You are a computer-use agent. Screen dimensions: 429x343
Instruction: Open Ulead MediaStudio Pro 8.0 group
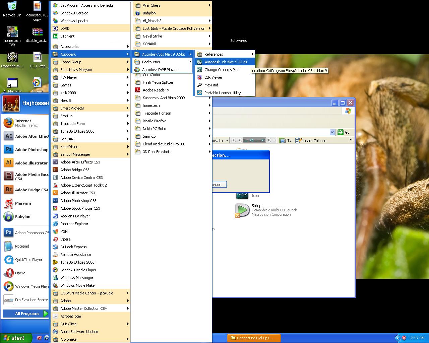(172, 144)
